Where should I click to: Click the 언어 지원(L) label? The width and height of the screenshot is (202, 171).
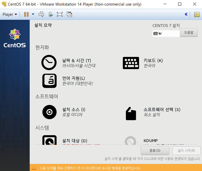(x=73, y=78)
